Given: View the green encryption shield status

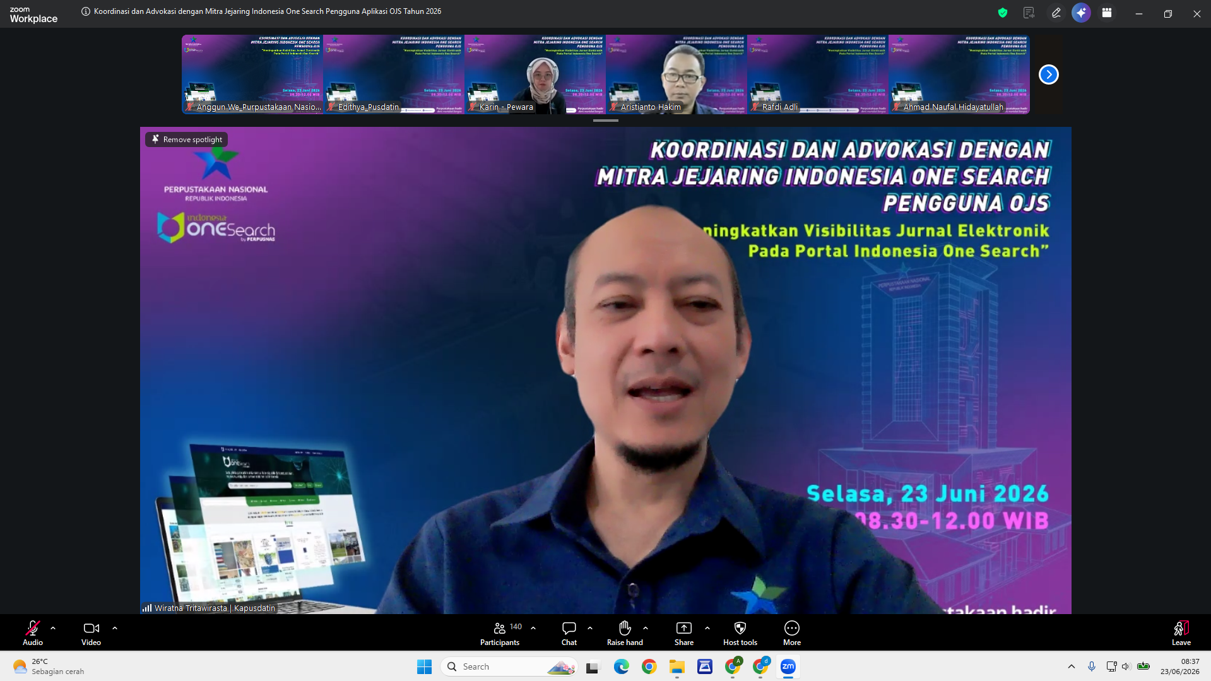Looking at the screenshot, I should (x=1003, y=13).
